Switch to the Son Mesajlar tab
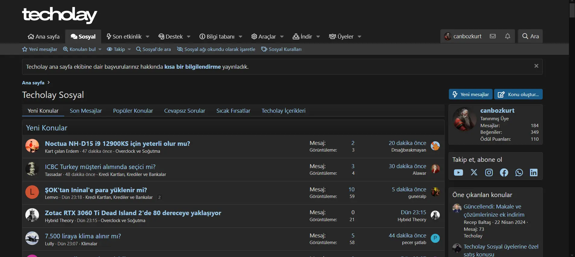 click(86, 111)
